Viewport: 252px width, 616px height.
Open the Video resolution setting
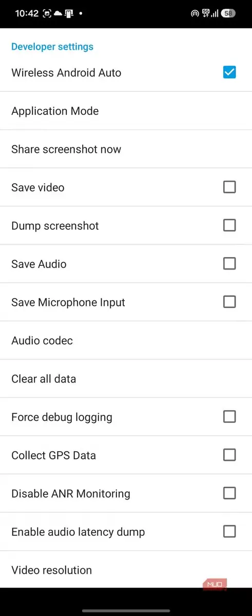click(x=126, y=570)
